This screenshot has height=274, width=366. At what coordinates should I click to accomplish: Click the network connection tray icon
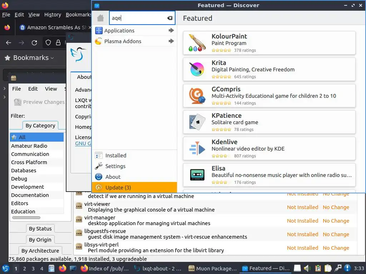click(338, 268)
